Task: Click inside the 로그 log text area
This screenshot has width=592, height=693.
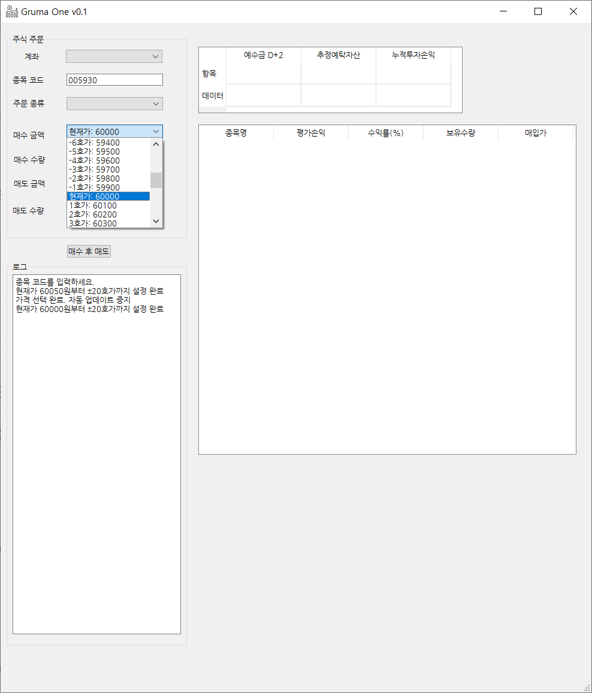Action: click(97, 455)
